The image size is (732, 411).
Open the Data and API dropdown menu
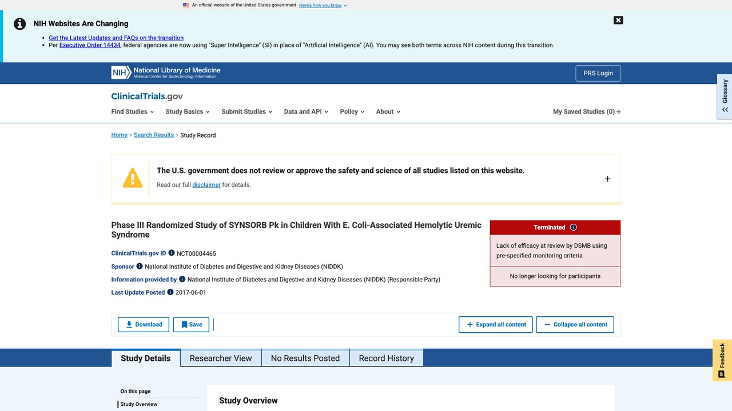click(306, 112)
